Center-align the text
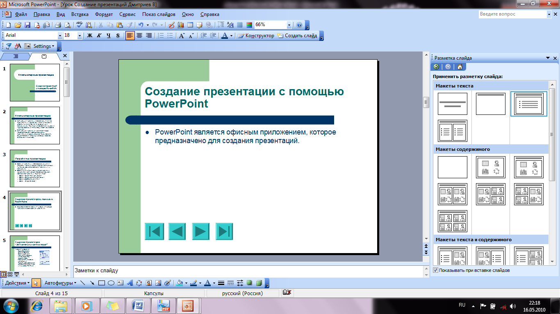The width and height of the screenshot is (560, 314). pyautogui.click(x=139, y=36)
